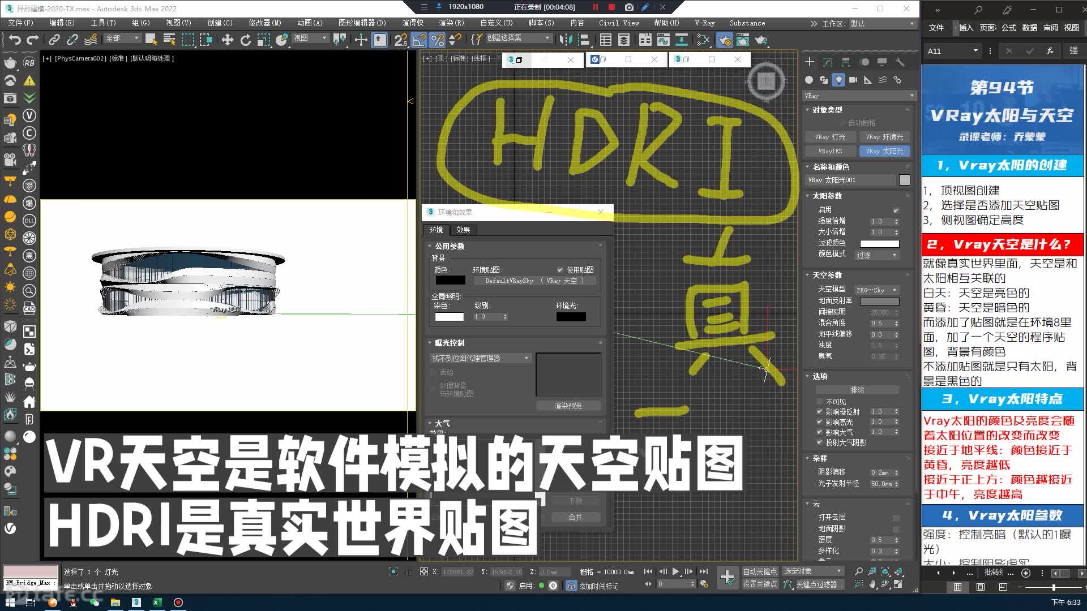Viewport: 1087px width, 611px height.
Task: Open the Zoom viewport navigation tool
Action: (859, 571)
